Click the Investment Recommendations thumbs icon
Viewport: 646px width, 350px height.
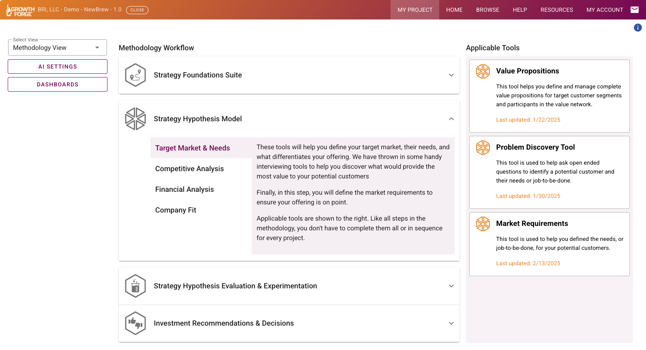pyautogui.click(x=135, y=323)
